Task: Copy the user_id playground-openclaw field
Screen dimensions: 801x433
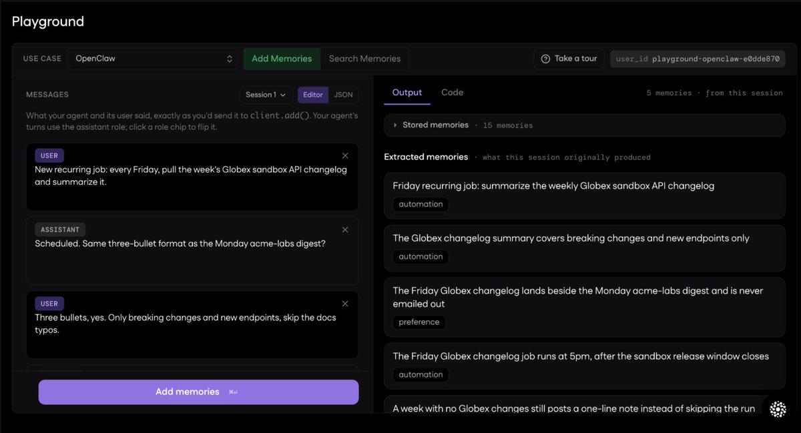Action: pyautogui.click(x=698, y=59)
